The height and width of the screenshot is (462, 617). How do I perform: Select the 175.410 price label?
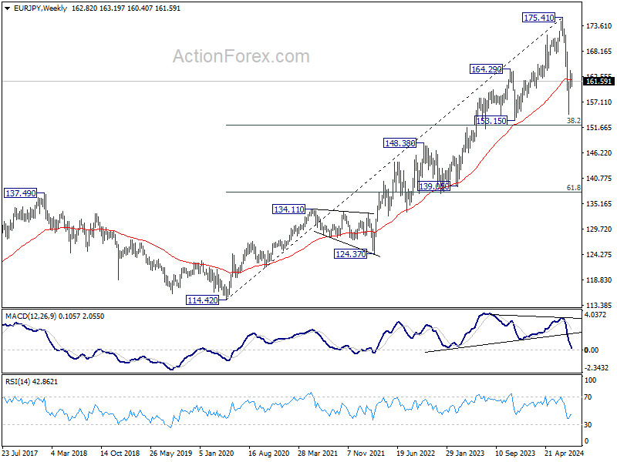click(x=538, y=17)
